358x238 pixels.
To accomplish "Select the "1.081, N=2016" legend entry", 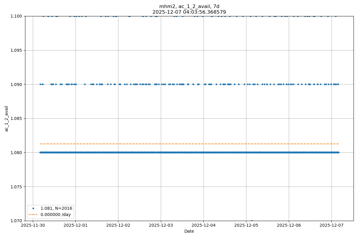I will point(57,208).
